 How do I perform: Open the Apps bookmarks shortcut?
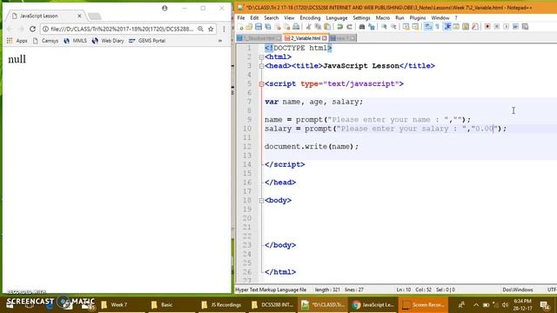click(x=17, y=41)
